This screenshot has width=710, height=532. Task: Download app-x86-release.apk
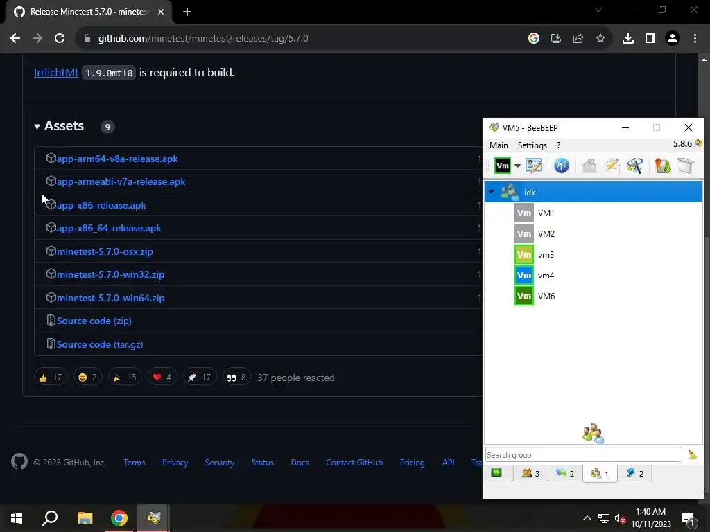pyautogui.click(x=101, y=205)
